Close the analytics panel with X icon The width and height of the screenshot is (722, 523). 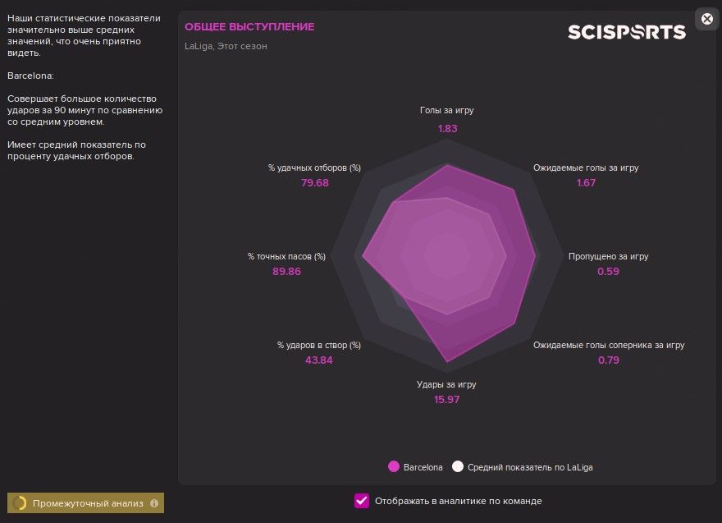point(706,19)
